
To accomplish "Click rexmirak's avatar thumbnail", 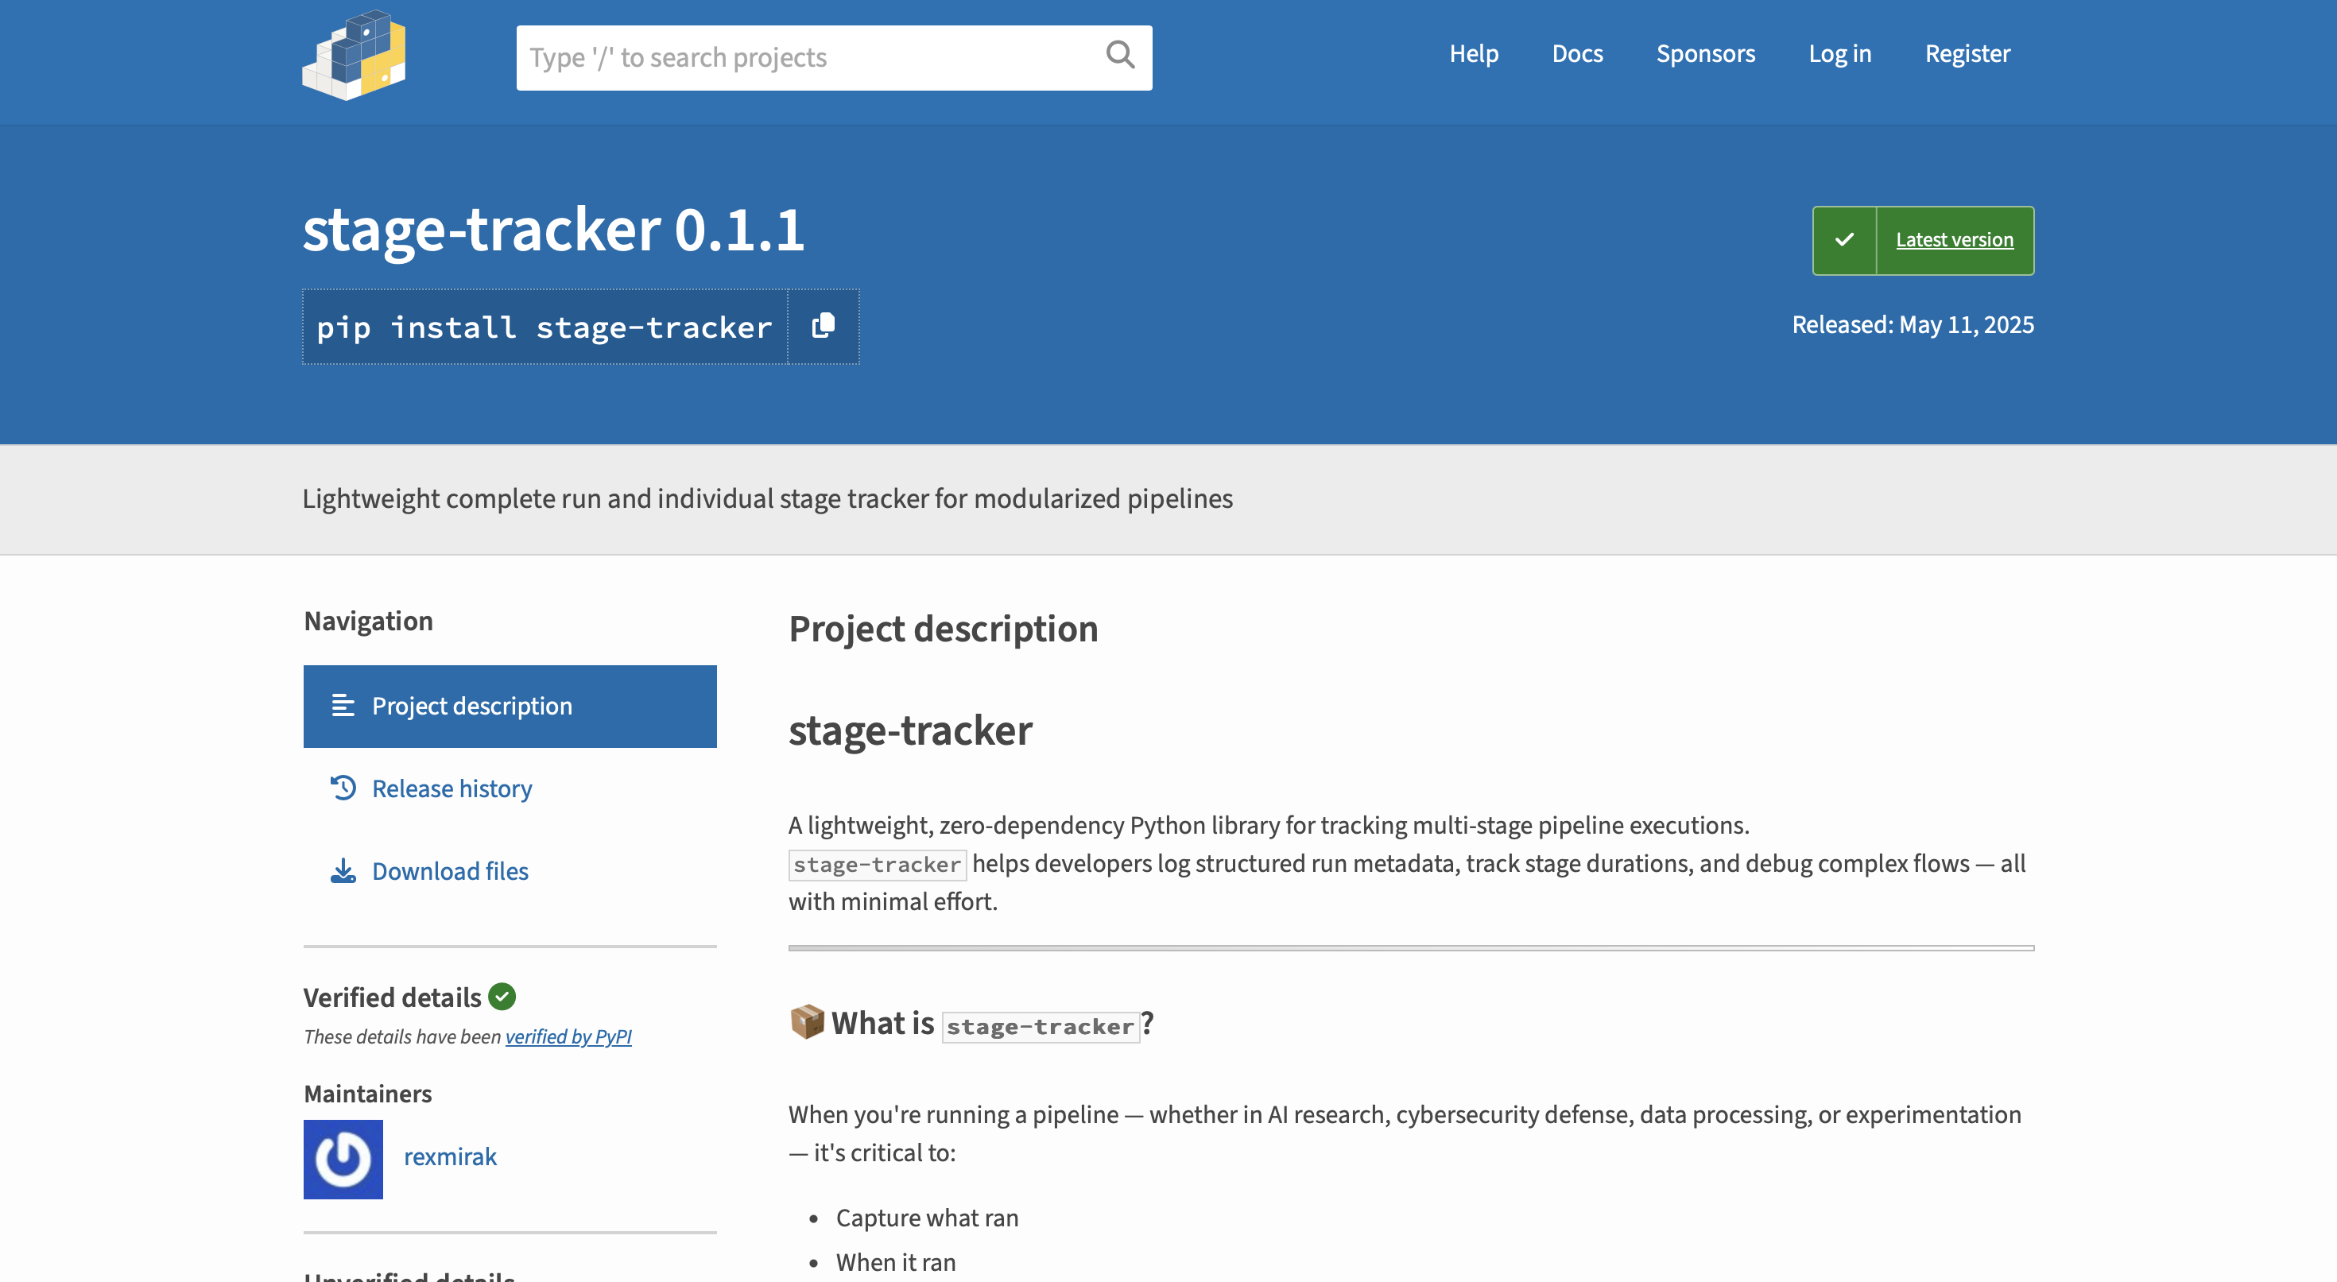I will pos(343,1159).
